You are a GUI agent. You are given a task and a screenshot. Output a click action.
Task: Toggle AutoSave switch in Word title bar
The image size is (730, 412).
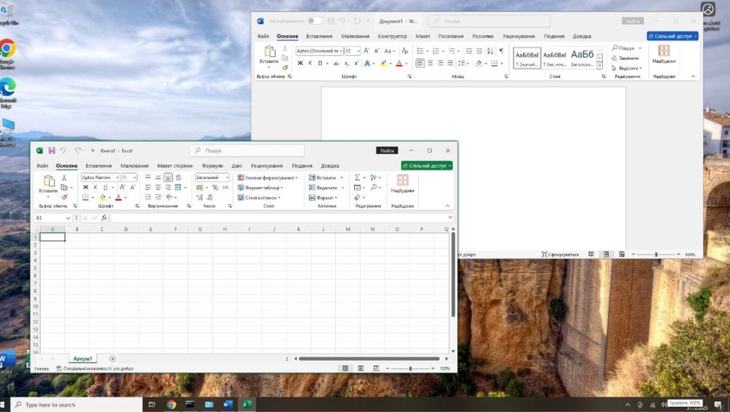point(315,21)
